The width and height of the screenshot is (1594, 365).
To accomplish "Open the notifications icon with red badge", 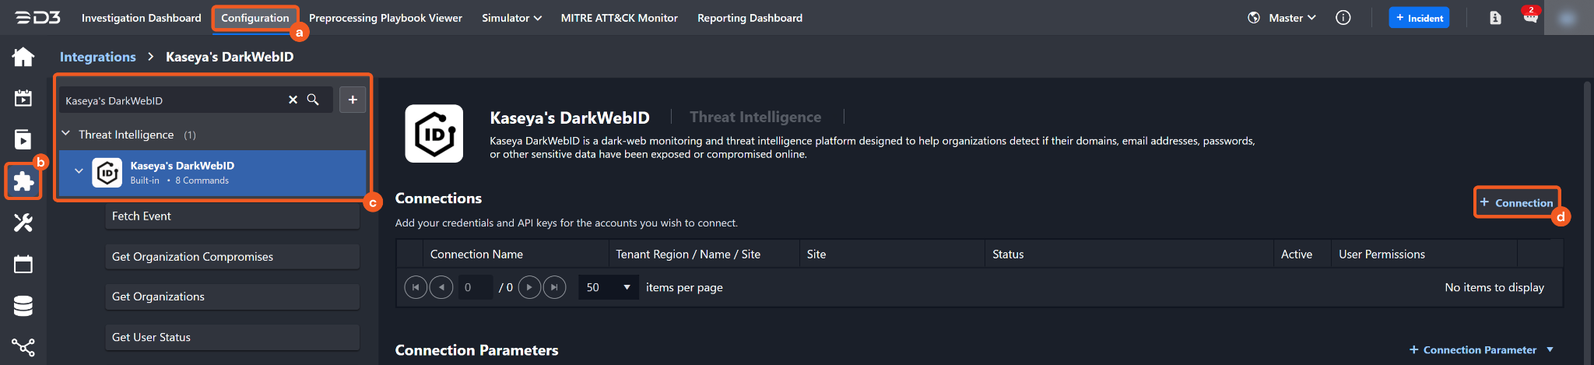I will [1530, 17].
